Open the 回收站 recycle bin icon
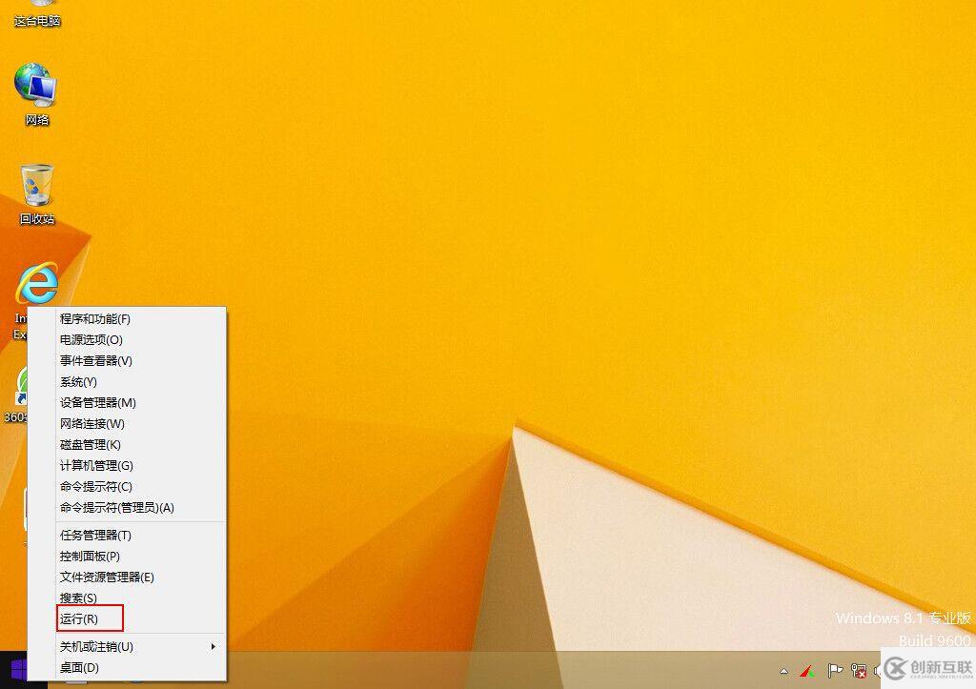 36,193
